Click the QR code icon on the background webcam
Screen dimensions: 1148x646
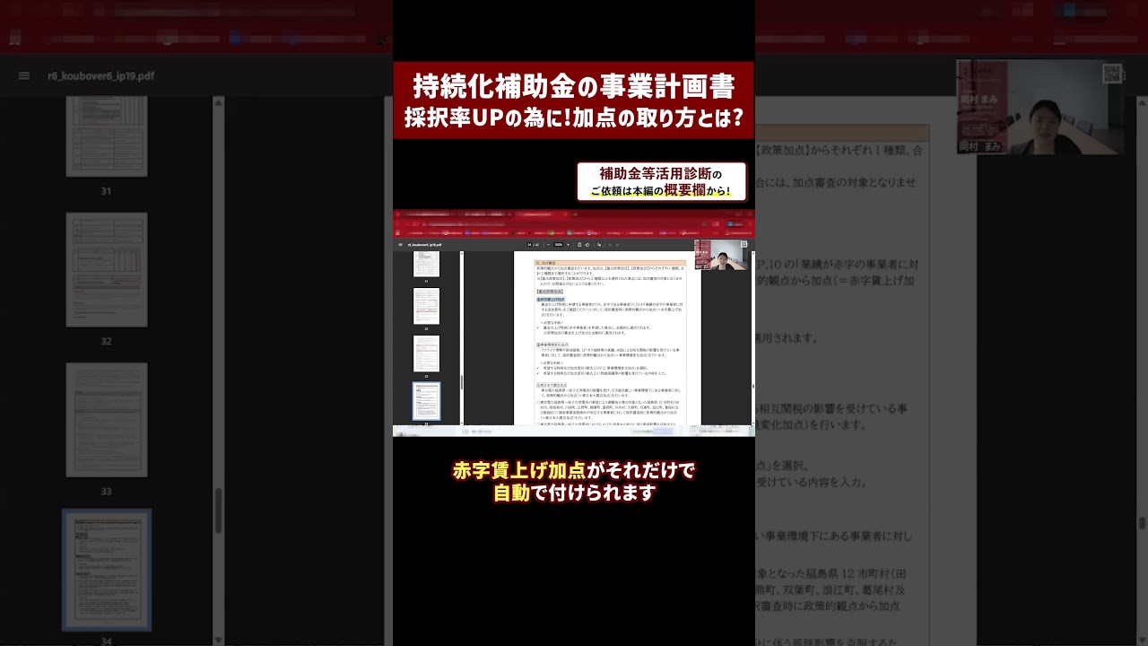click(x=1112, y=74)
